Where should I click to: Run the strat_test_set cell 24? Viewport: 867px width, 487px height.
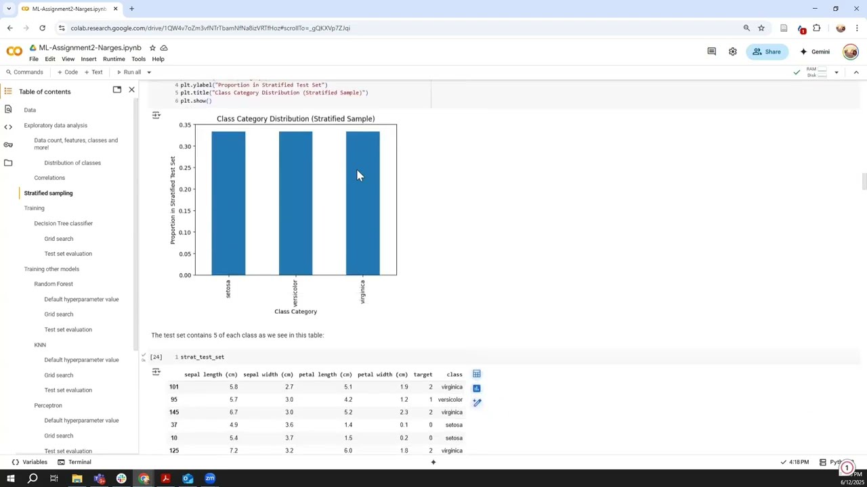(x=156, y=357)
